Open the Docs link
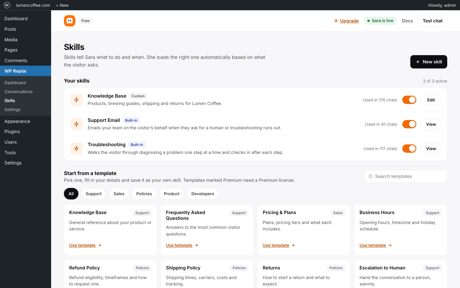 [x=407, y=21]
